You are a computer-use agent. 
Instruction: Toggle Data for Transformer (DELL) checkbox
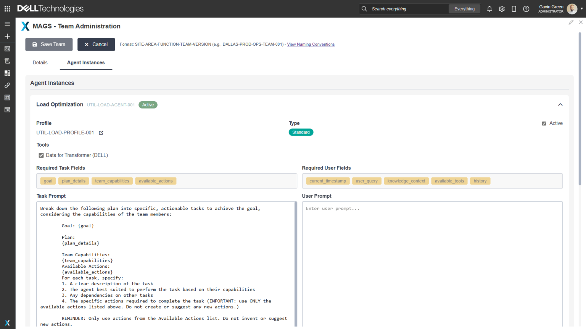[x=41, y=155]
